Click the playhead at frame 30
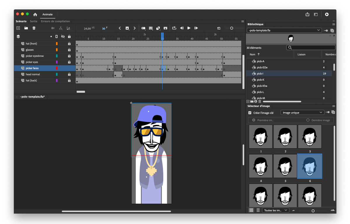Viewport: 350px width, 224px height. coord(162,36)
